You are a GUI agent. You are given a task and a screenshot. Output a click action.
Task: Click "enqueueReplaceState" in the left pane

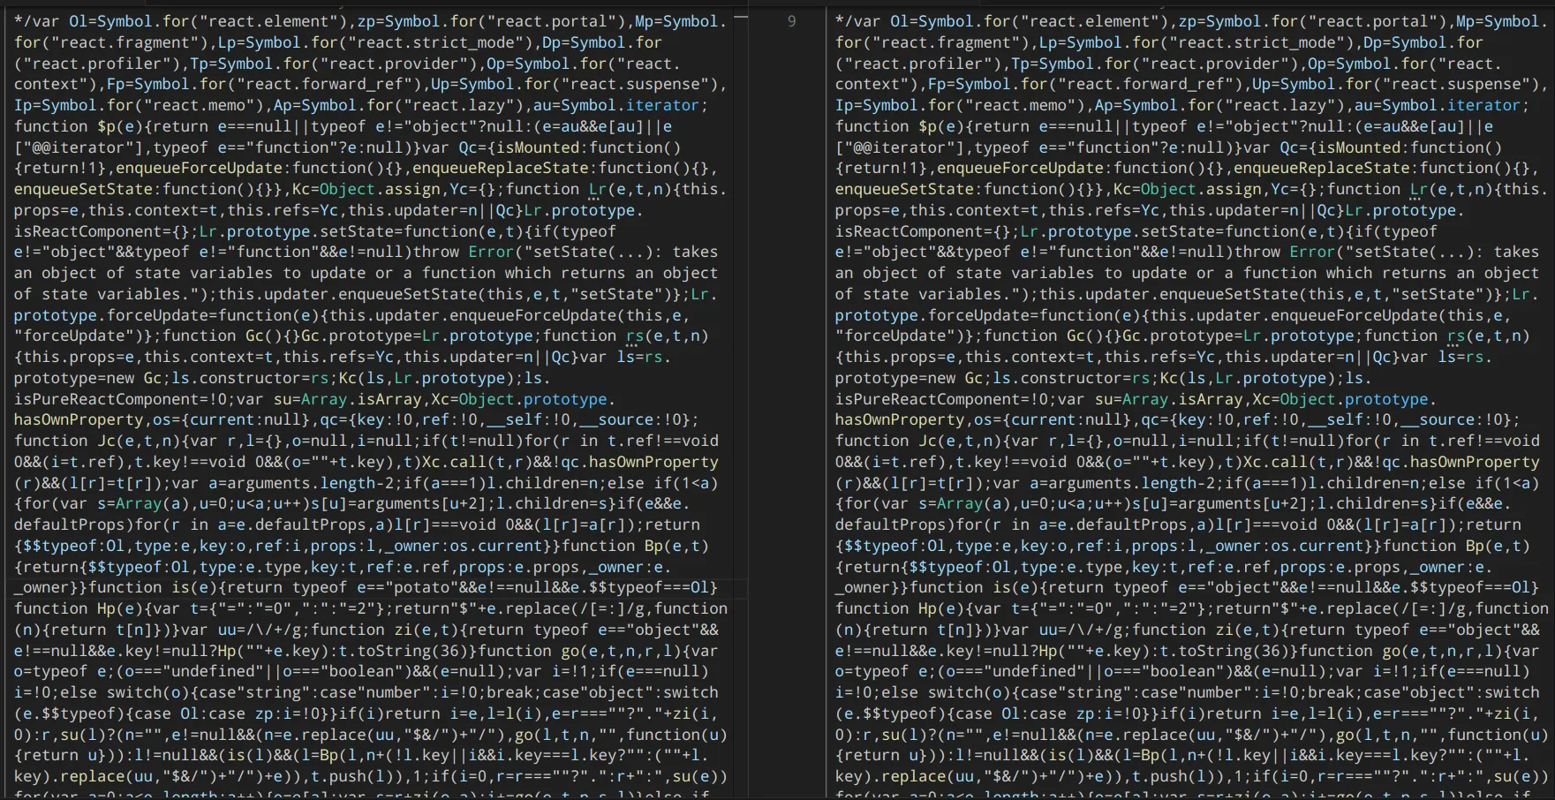[x=500, y=168]
